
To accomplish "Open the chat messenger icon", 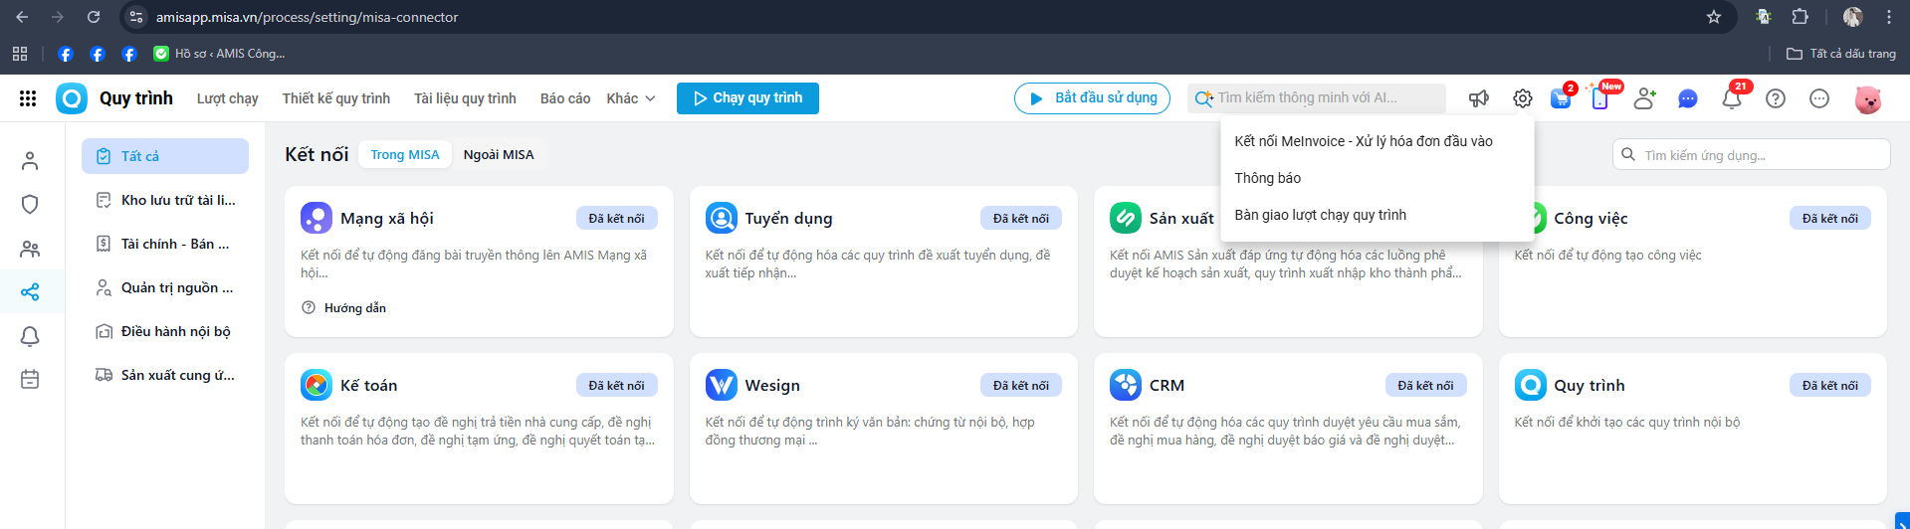I will pyautogui.click(x=1688, y=98).
